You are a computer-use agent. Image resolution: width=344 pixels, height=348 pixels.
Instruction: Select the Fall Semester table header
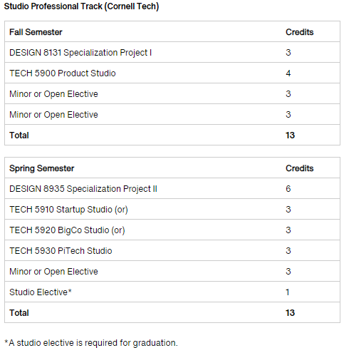click(x=36, y=32)
